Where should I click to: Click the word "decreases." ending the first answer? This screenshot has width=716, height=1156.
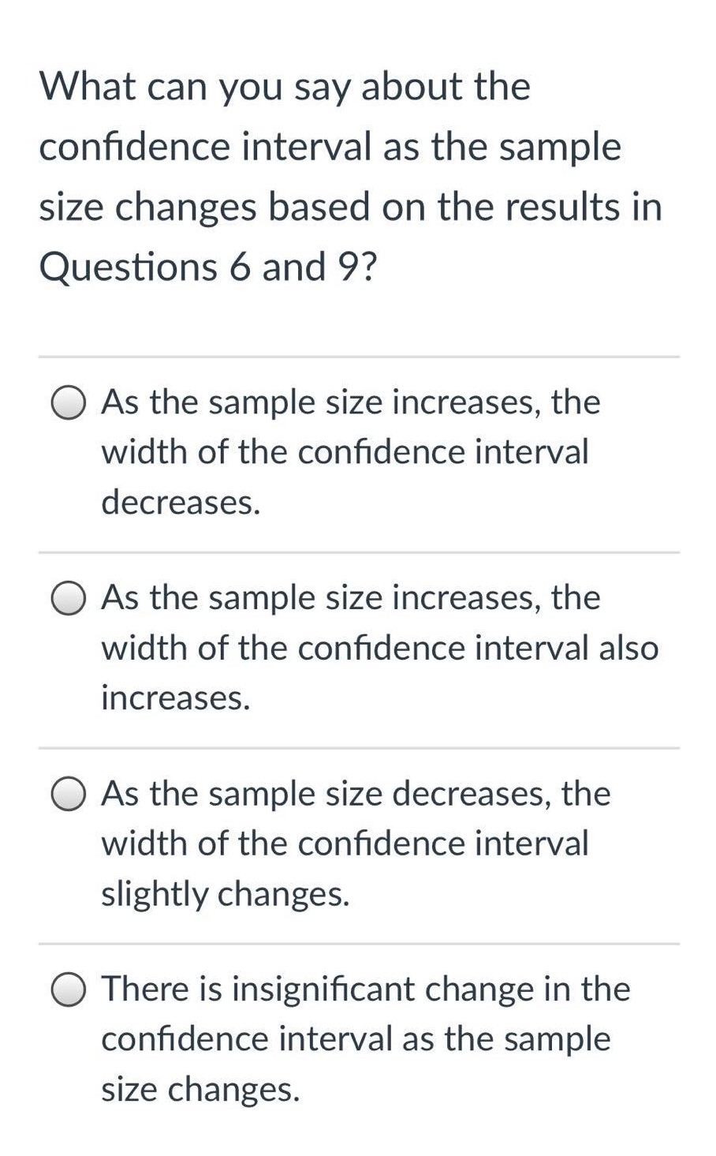point(181,502)
